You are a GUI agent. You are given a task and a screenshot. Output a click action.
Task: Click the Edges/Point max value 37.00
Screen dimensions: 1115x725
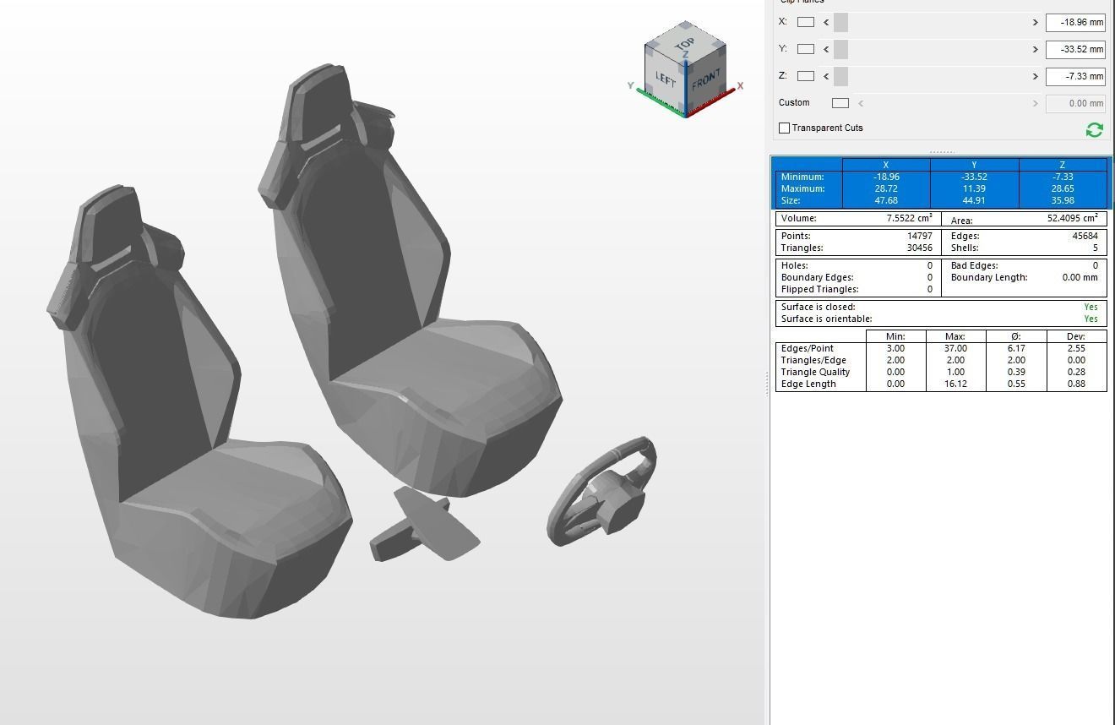[955, 348]
